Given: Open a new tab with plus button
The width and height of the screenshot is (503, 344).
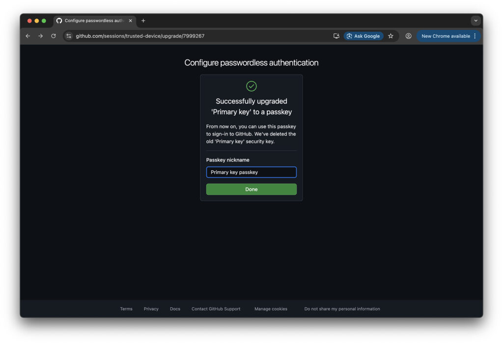Looking at the screenshot, I should click(x=143, y=21).
